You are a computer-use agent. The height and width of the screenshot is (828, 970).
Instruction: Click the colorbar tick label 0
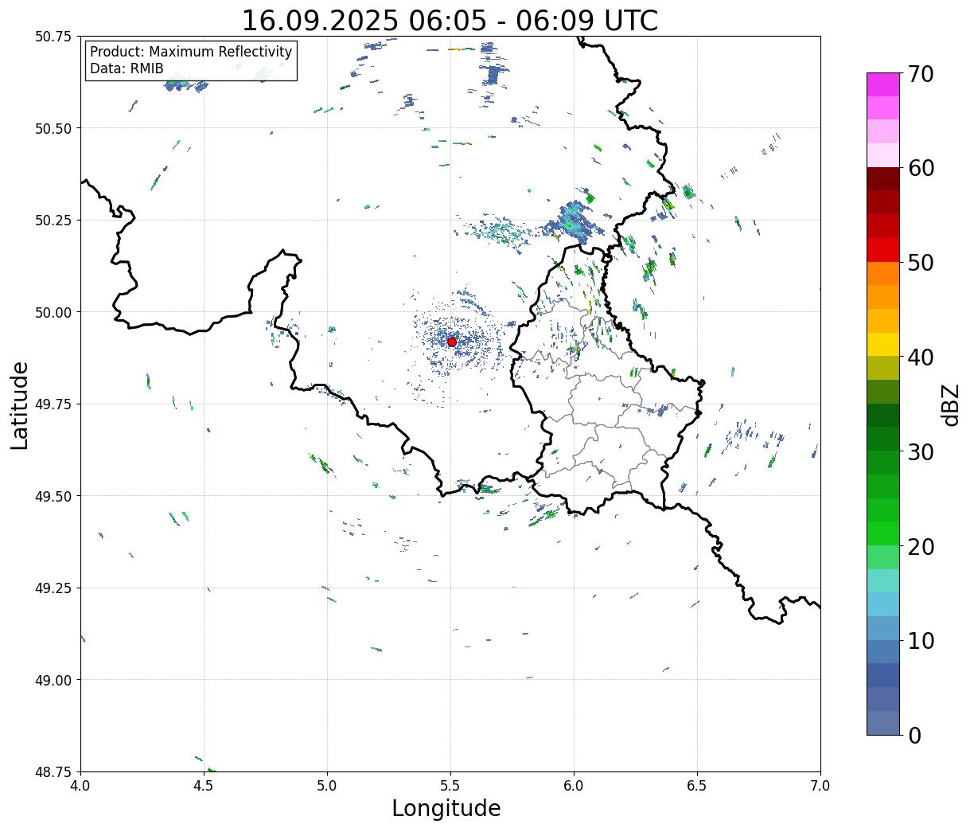pyautogui.click(x=914, y=736)
